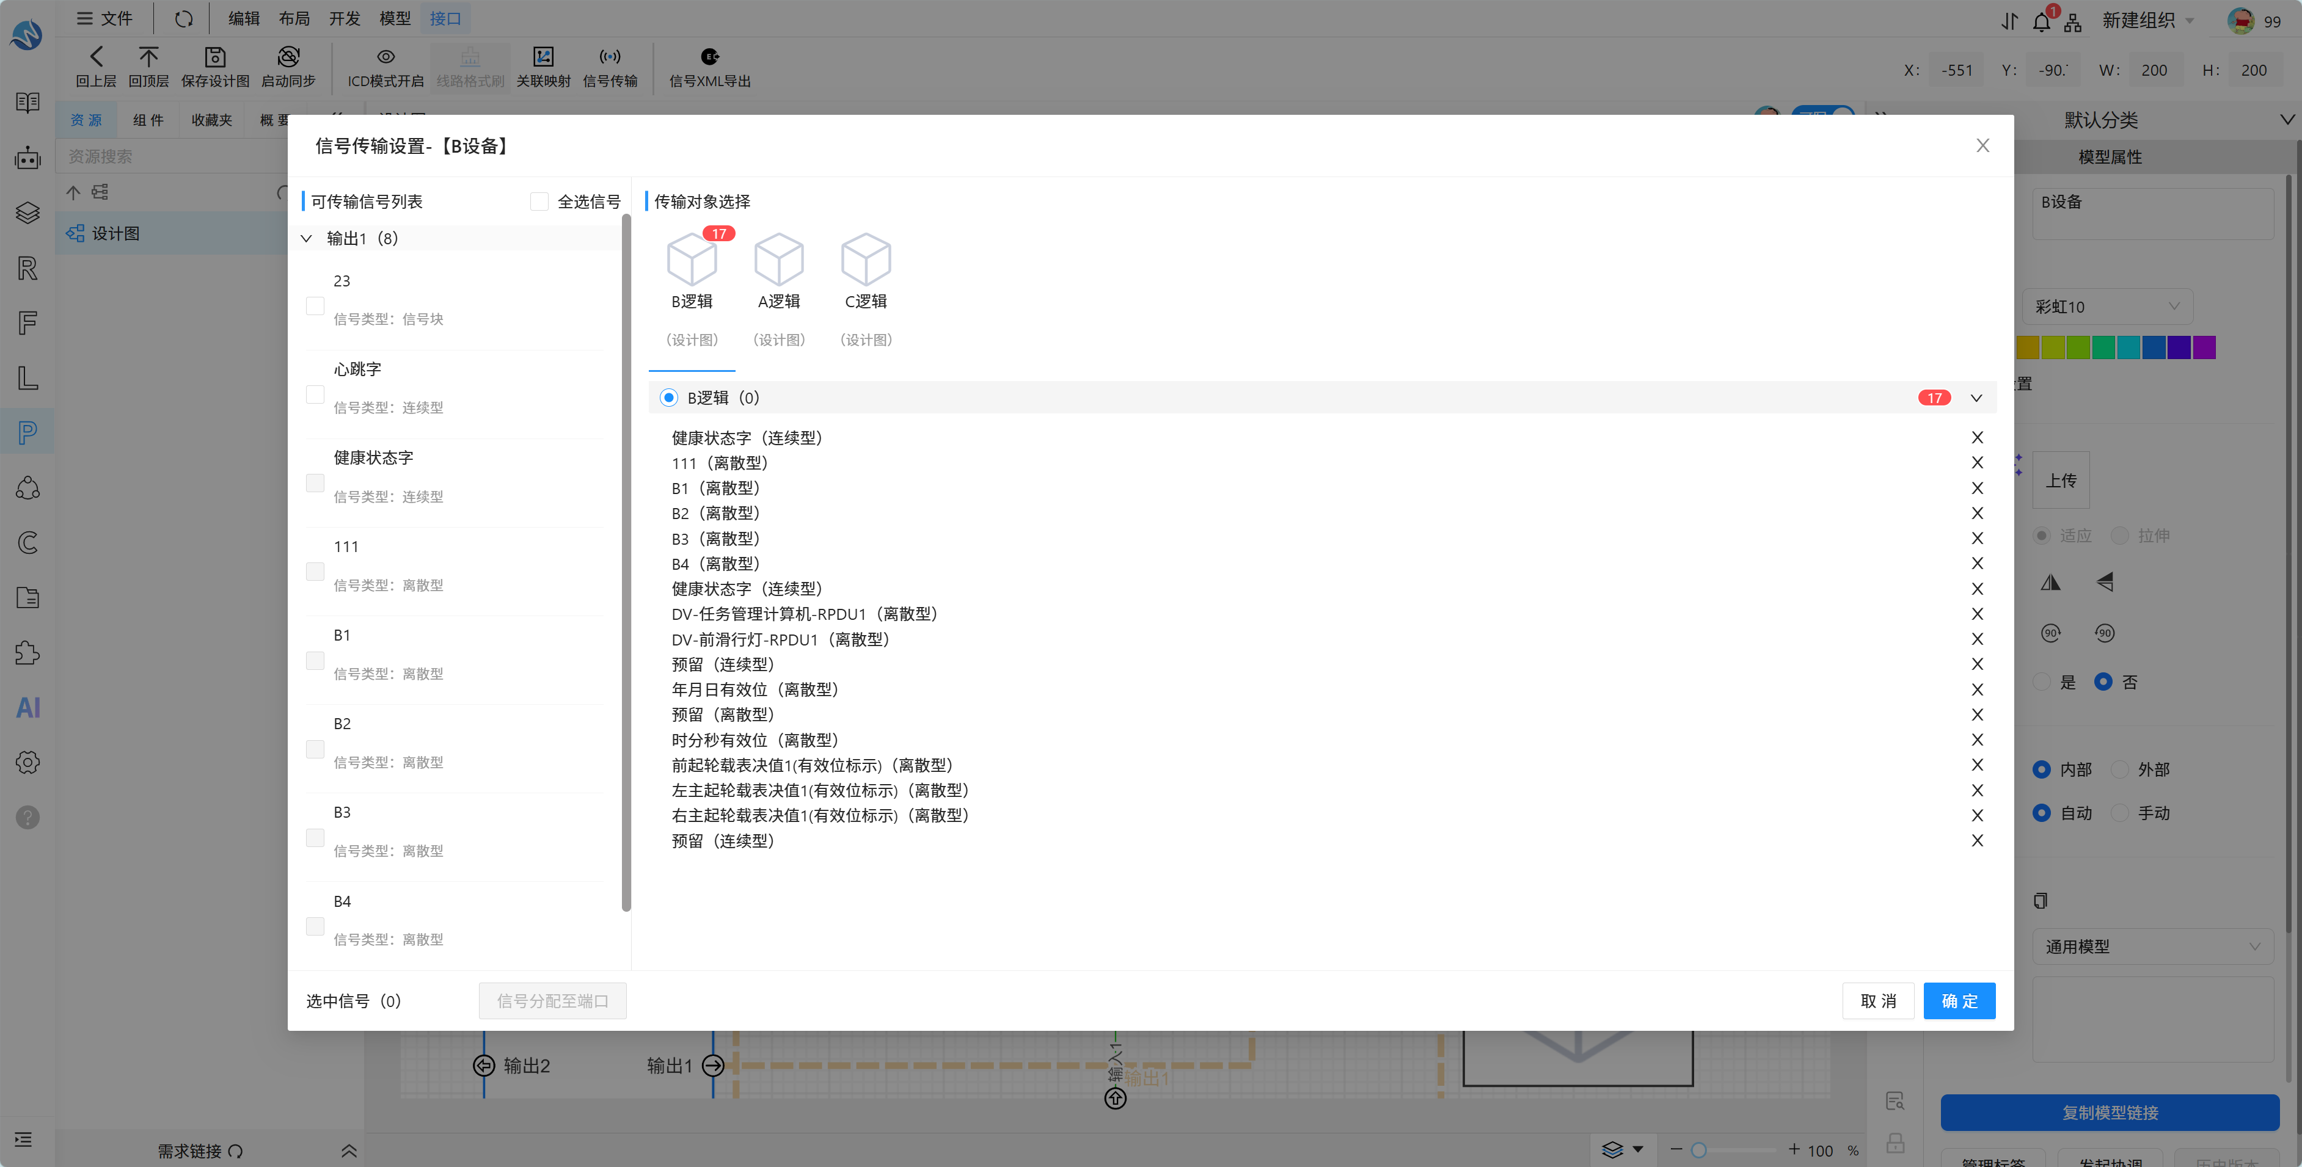This screenshot has width=2302, height=1167.
Task: Open the 模型 menu
Action: click(394, 19)
